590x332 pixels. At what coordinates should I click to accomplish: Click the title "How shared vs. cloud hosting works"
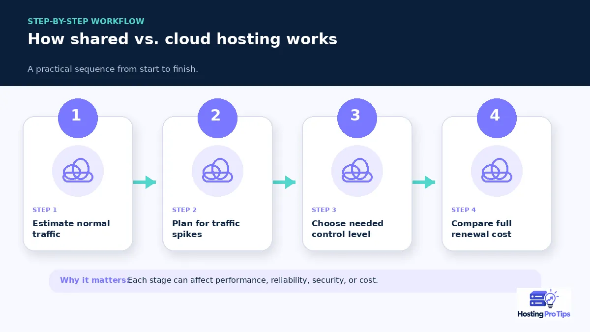click(x=182, y=39)
